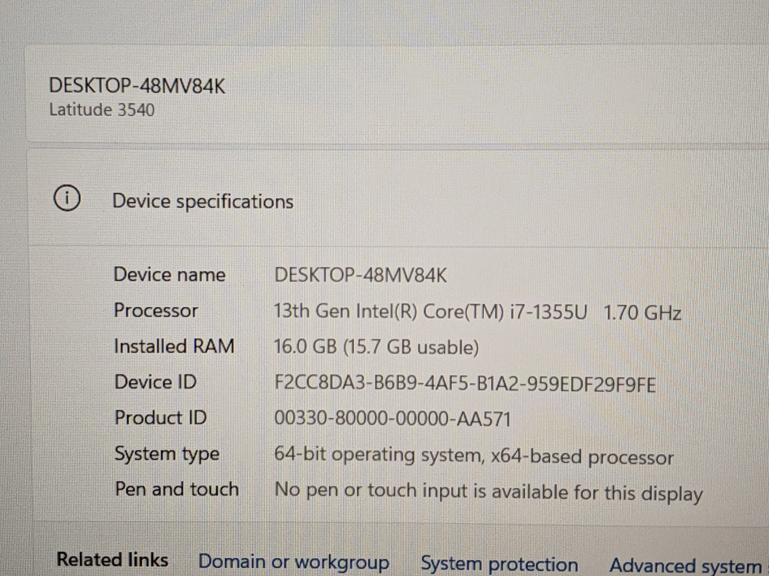Click the DESKTOP-48MV84K title at top

click(x=137, y=86)
